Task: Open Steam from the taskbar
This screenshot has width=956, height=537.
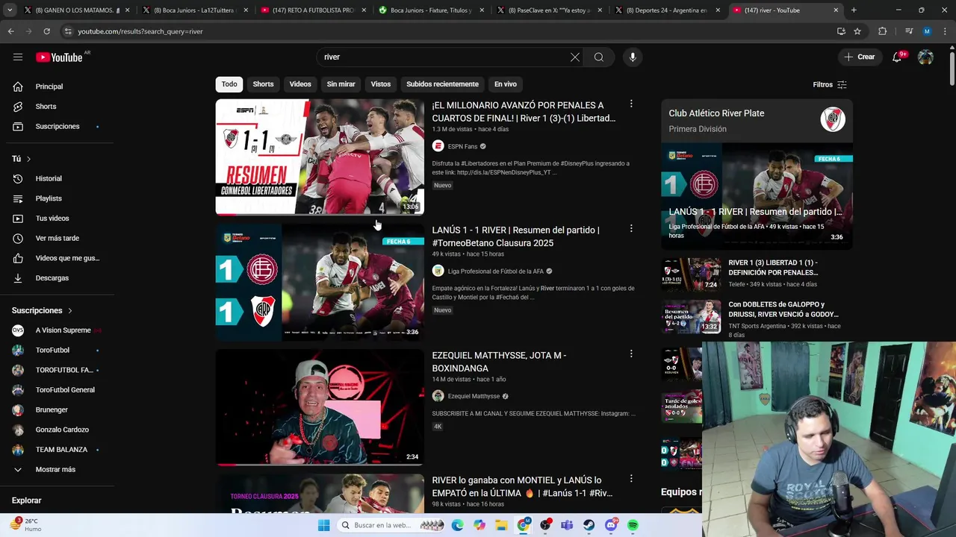Action: coord(589,525)
